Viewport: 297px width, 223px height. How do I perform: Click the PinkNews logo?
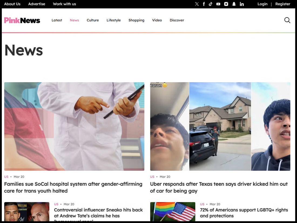pyautogui.click(x=22, y=20)
